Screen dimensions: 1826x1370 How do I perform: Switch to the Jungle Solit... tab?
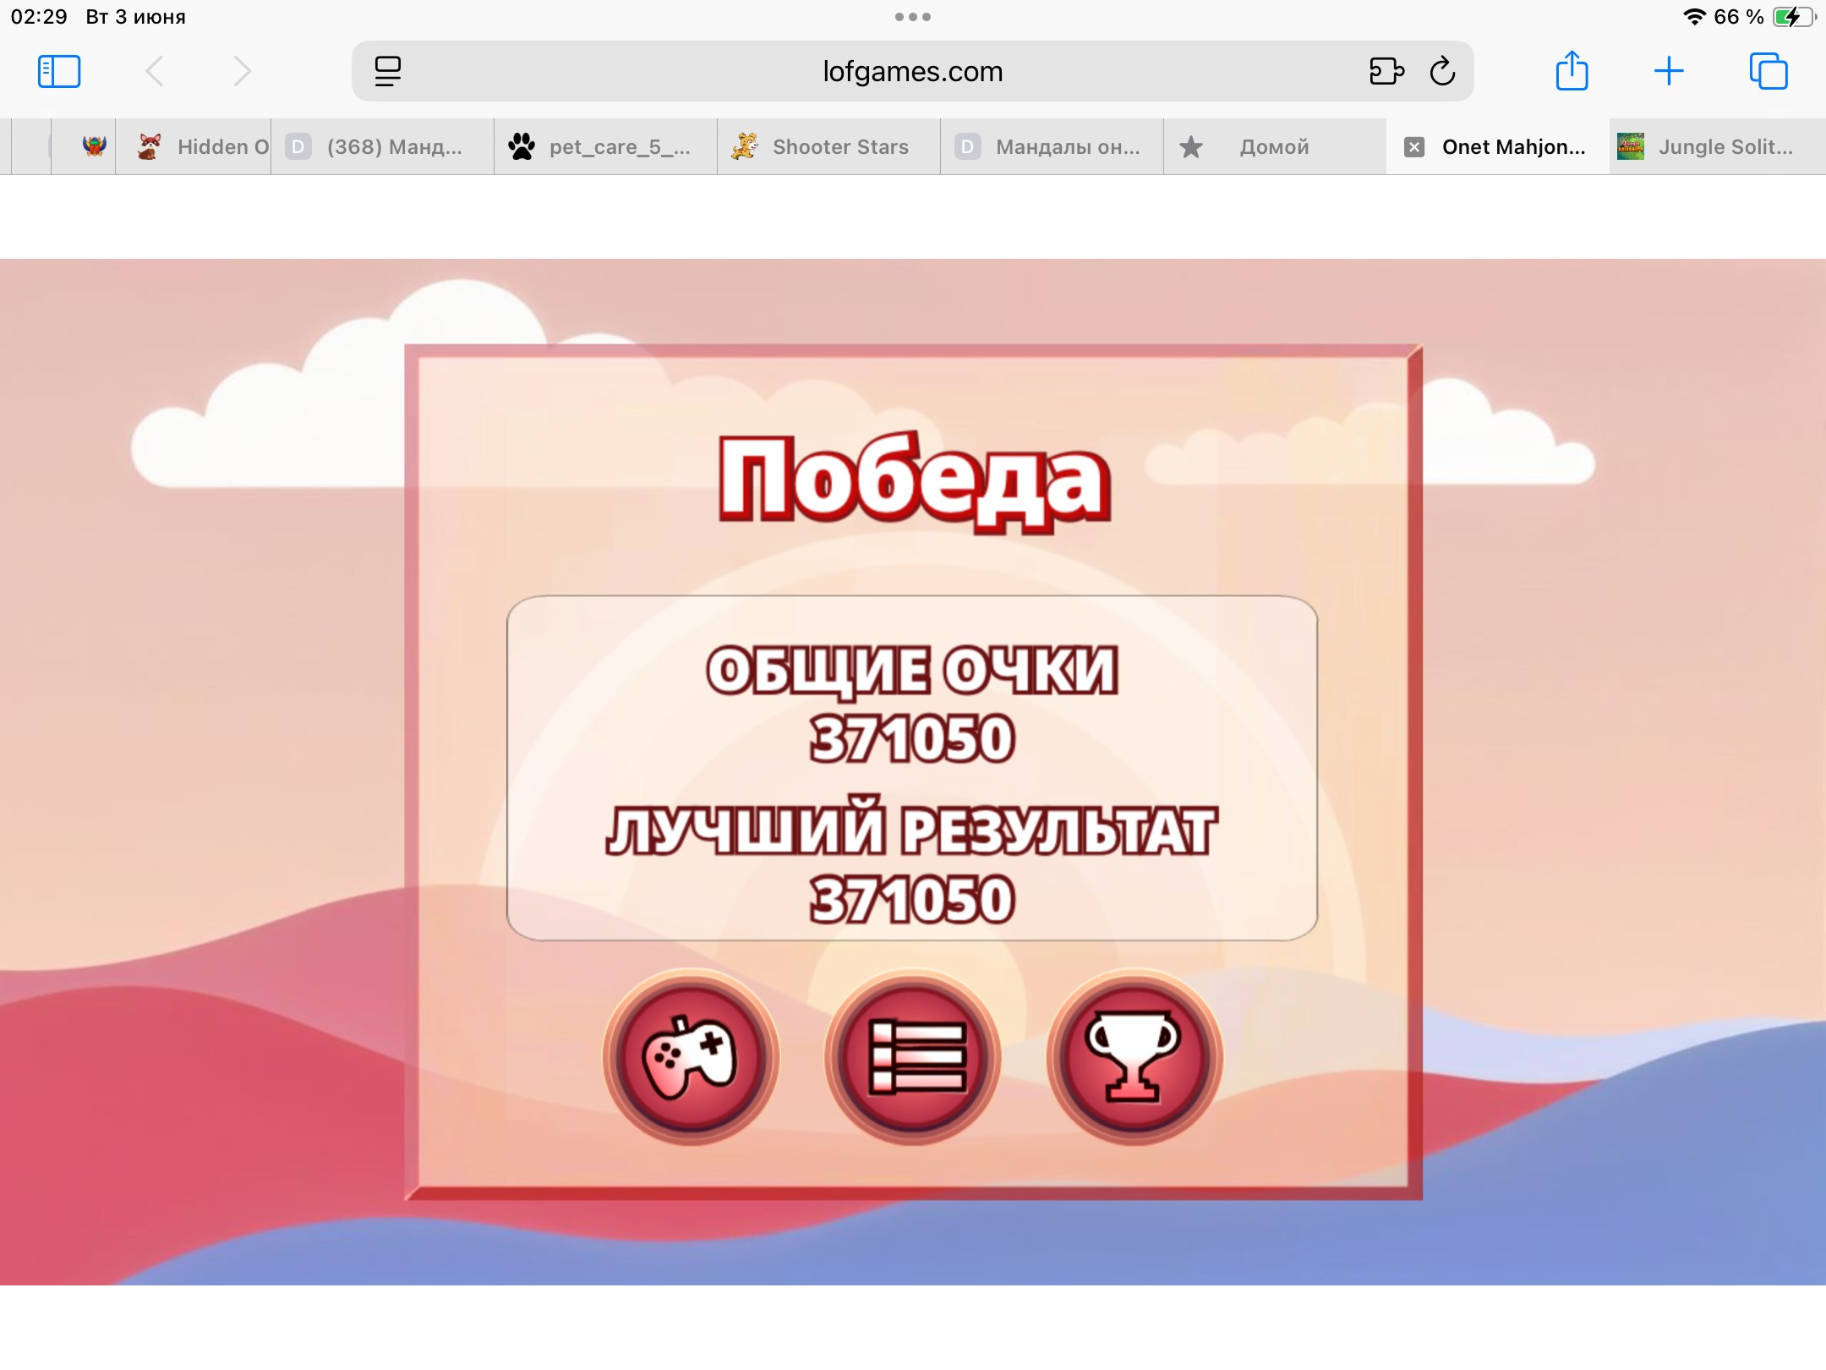click(1718, 147)
